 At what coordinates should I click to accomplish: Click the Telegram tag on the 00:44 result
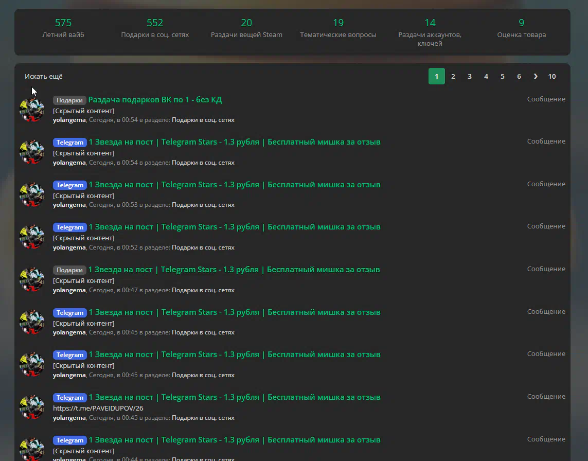(x=70, y=440)
